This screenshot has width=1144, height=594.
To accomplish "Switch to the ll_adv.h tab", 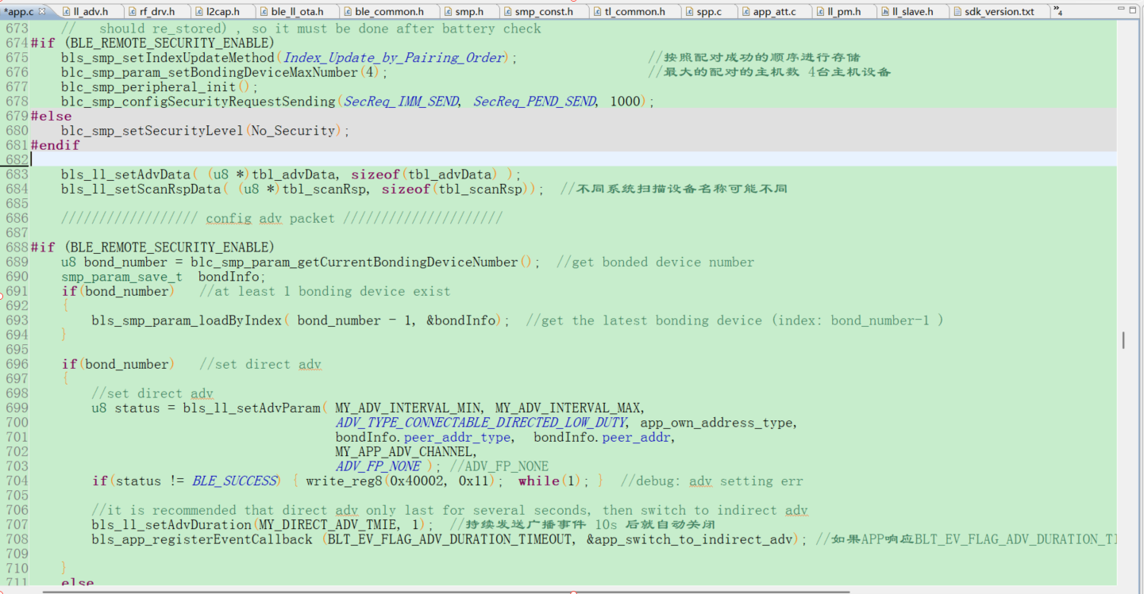I will click(90, 12).
